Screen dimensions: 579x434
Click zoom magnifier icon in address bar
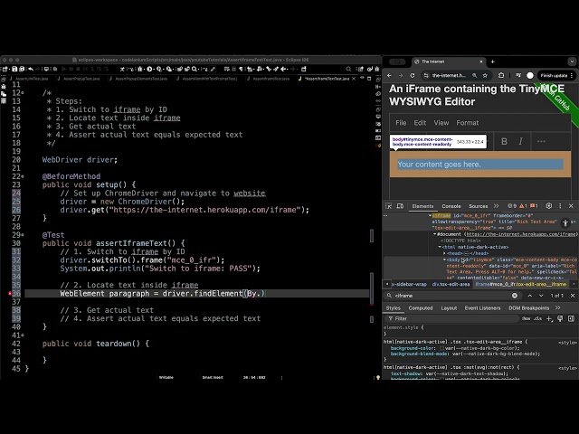tap(474, 75)
